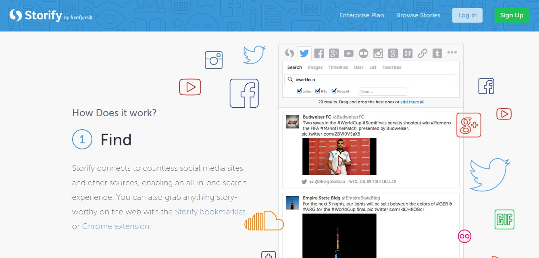Choose the Google search source icon
Viewport: 539px width, 258px height.
click(393, 53)
